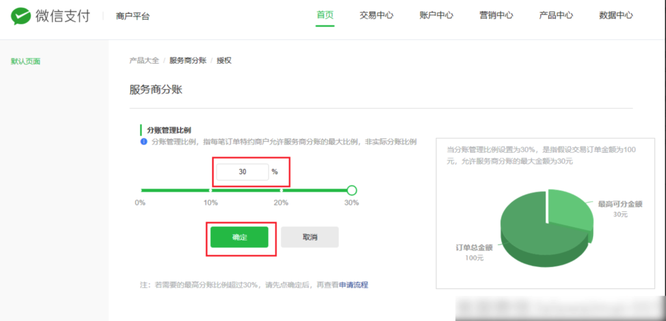Navigate to the 数据中心 tab
Screen dimensions: 666x321
pos(615,16)
